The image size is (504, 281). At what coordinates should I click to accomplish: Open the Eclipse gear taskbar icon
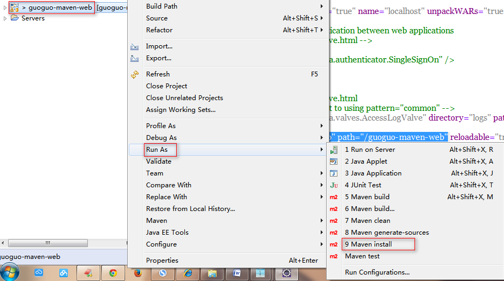[x=287, y=273]
